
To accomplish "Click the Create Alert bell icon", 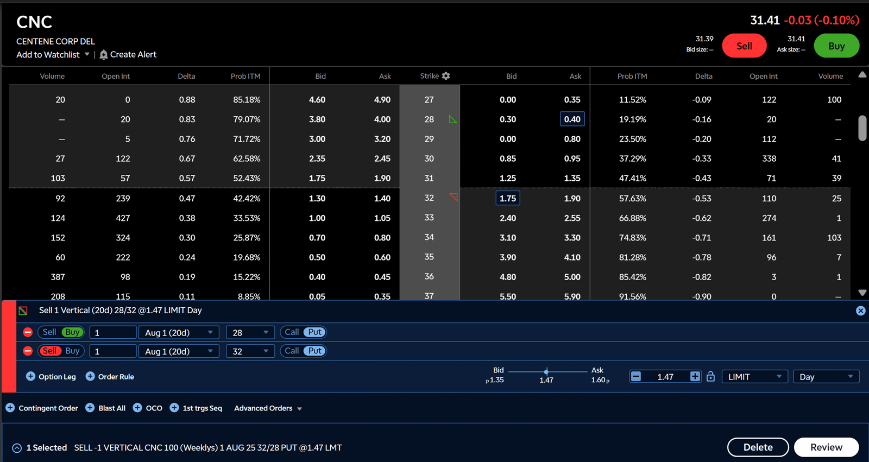I will point(104,54).
